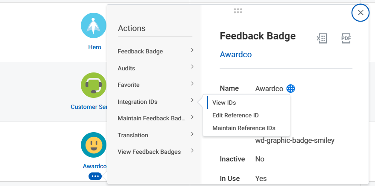Expand the Audits submenu arrow
The width and height of the screenshot is (375, 186).
click(x=192, y=67)
